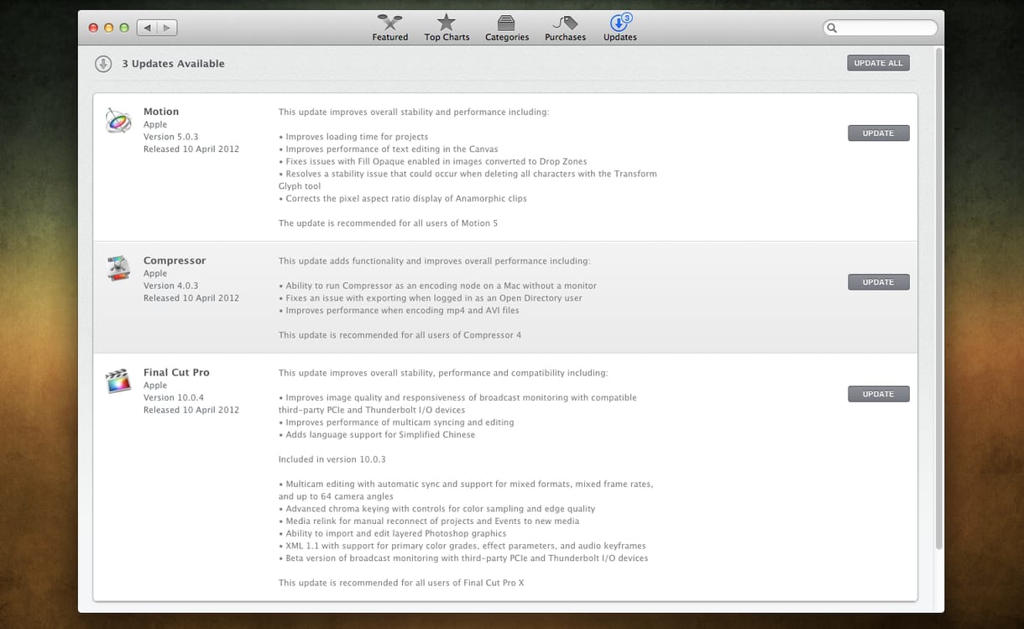Switch to the Top Charts tab
This screenshot has height=629, width=1024.
coord(447,28)
